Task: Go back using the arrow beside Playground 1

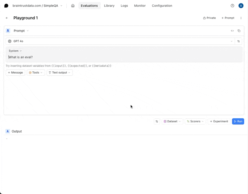Action: click(7, 18)
